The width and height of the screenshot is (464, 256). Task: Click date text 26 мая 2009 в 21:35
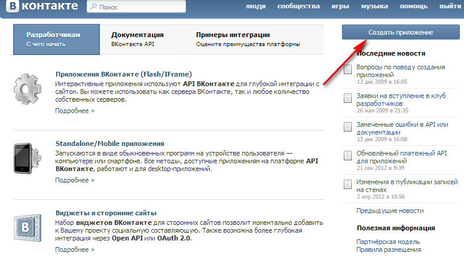click(x=383, y=111)
